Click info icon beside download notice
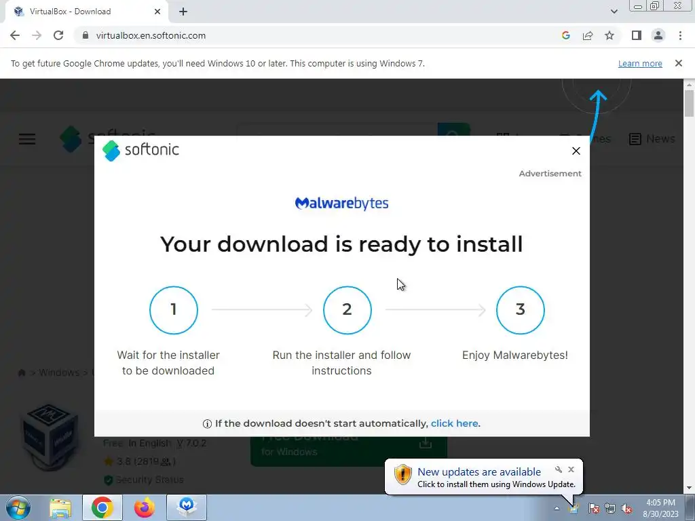Screen dimensions: 695x521 207,423
